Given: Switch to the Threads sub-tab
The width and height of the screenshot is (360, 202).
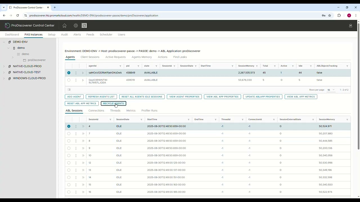Looking at the screenshot, I should click(x=115, y=111).
